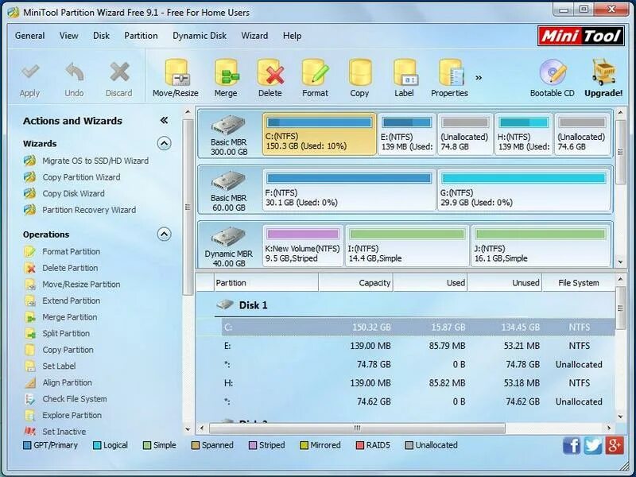Image resolution: width=636 pixels, height=477 pixels.
Task: Choose Split Partition operation
Action: [x=66, y=333]
